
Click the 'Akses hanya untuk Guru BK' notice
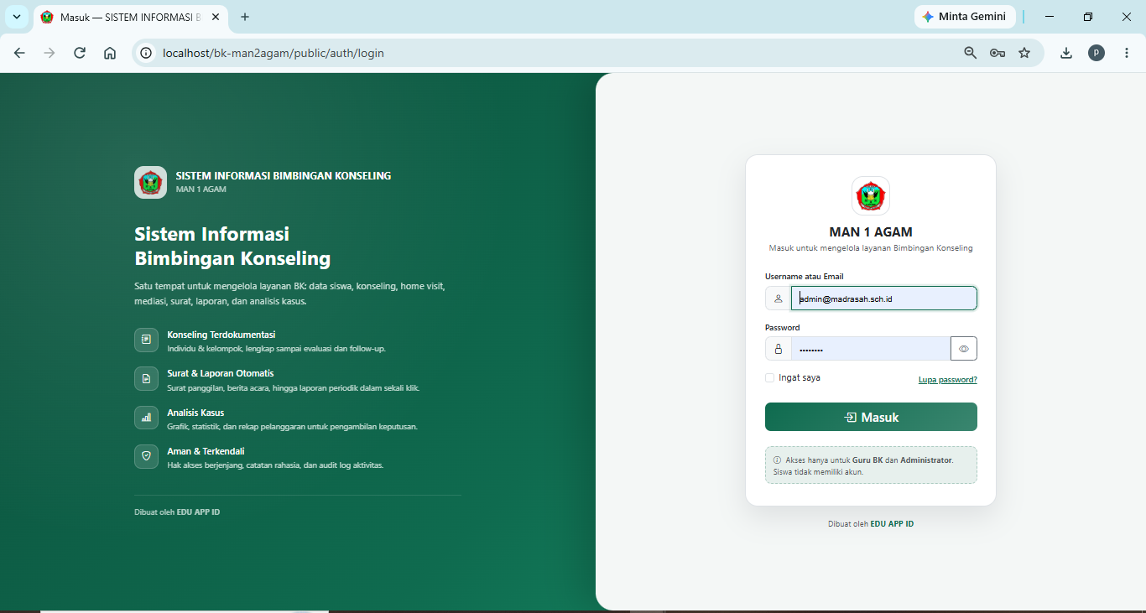tap(871, 465)
